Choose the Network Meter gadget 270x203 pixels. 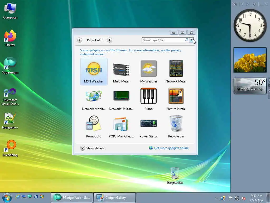176,72
